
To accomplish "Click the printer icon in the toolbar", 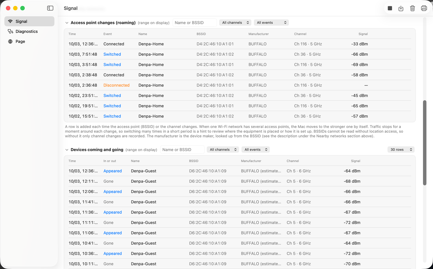I will point(424,8).
